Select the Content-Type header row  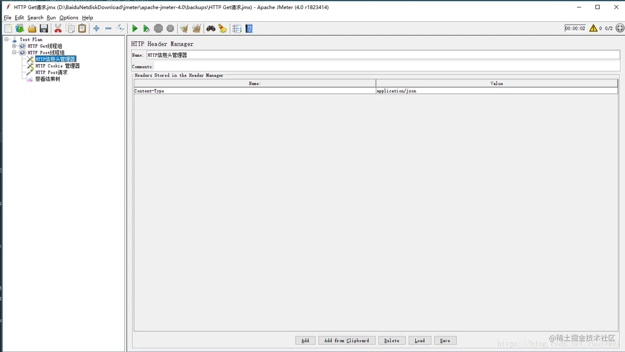tap(248, 91)
